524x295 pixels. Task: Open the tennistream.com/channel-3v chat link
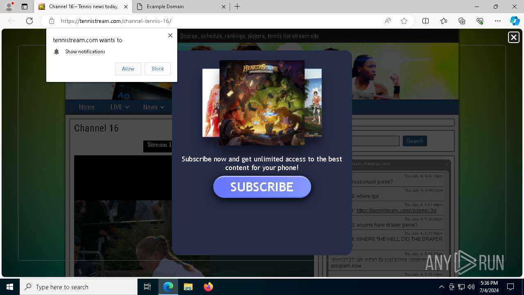click(396, 211)
